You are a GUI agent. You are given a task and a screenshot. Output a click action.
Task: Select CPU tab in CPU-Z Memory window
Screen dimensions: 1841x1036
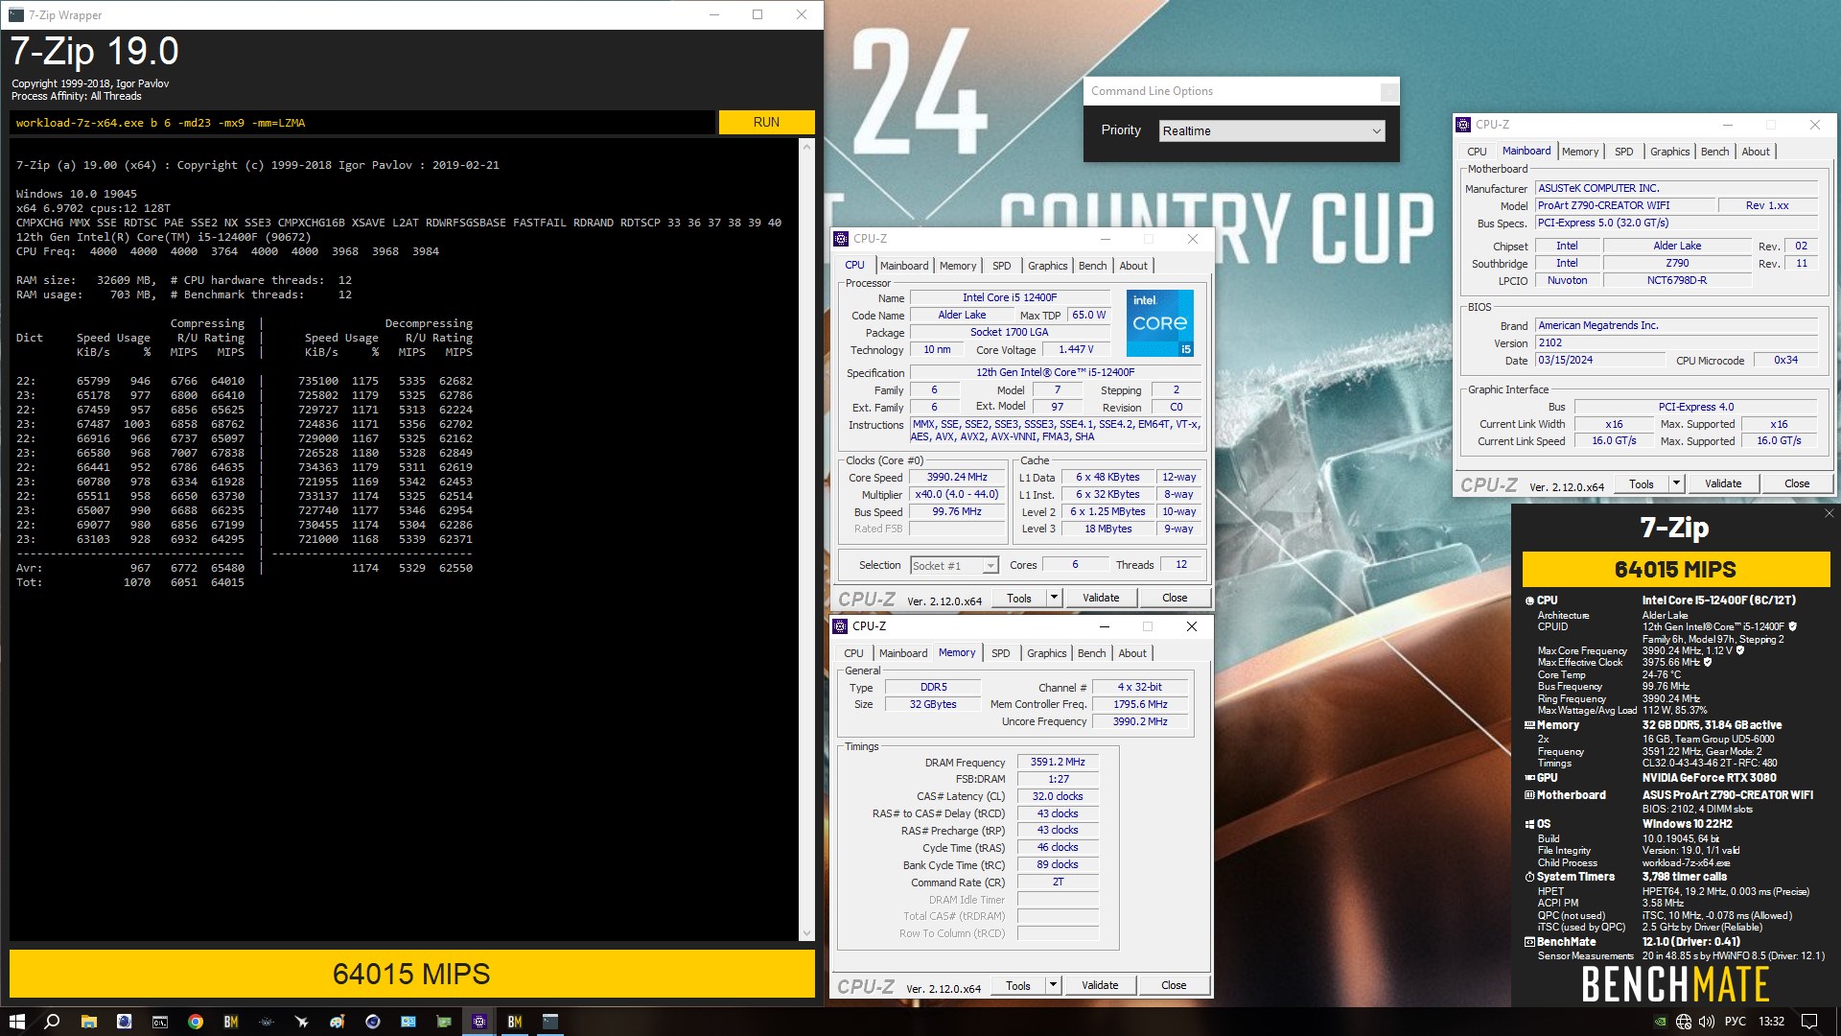pyautogui.click(x=853, y=653)
